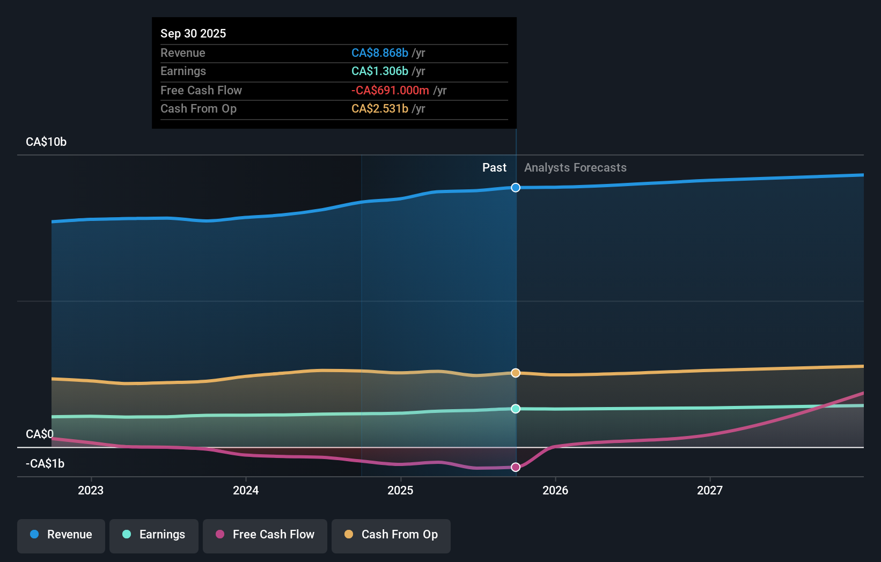Select the CA$1.306b earnings value in tooltip
Screen dimensions: 881x562
(380, 71)
